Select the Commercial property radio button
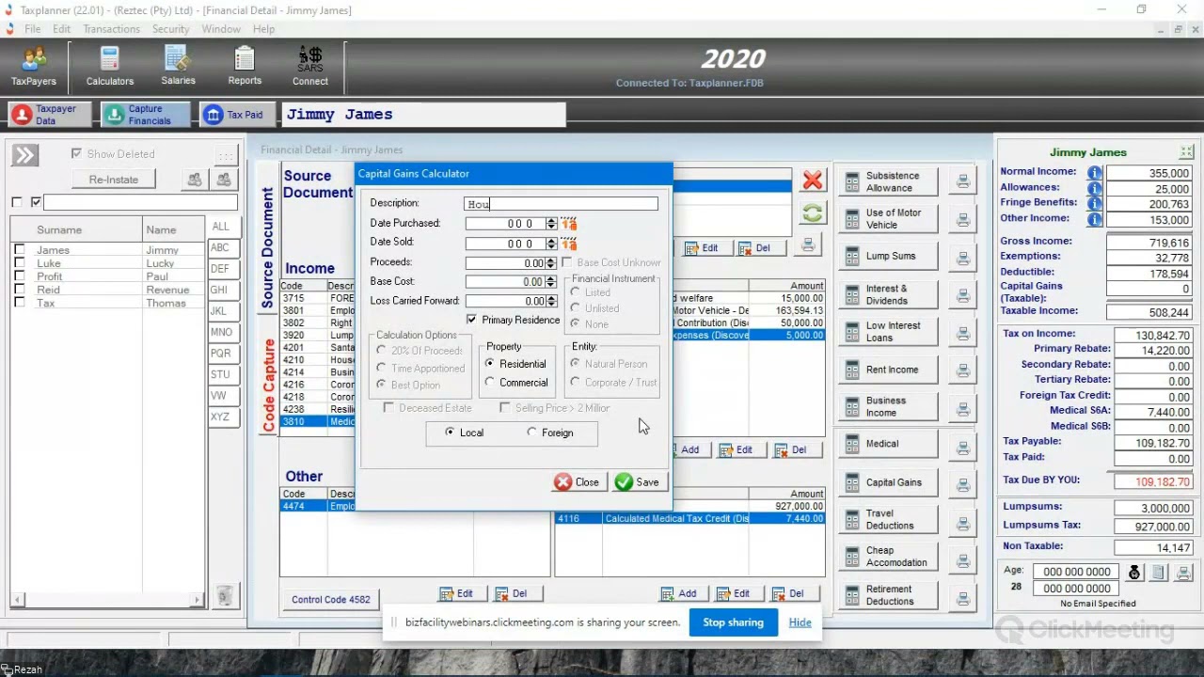 tap(489, 383)
